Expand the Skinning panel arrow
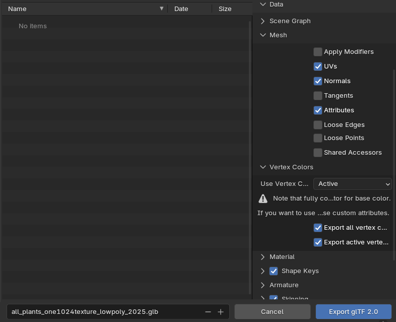This screenshot has width=396, height=322. (x=263, y=298)
